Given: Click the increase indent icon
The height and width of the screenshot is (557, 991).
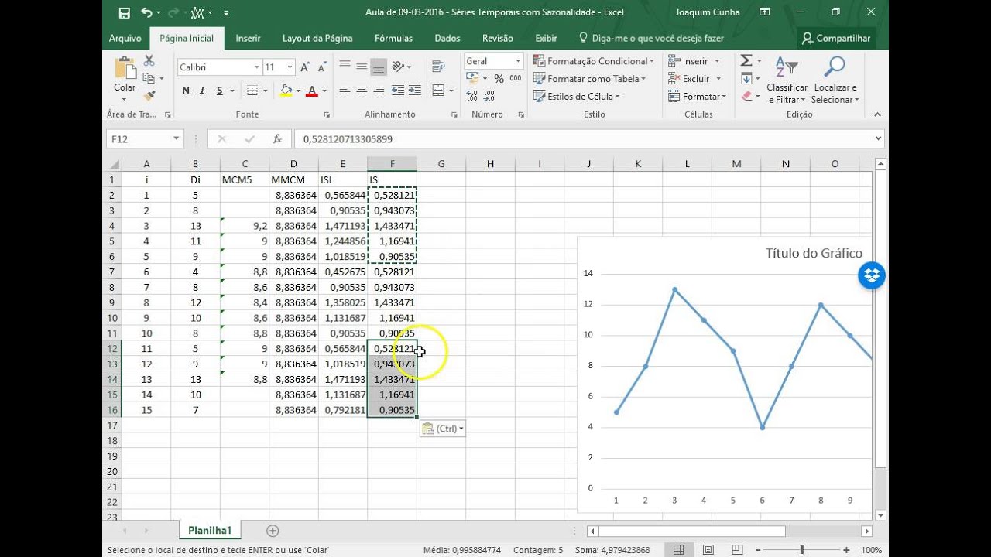Looking at the screenshot, I should (x=414, y=91).
